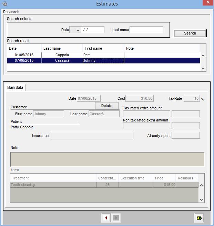Click the application icon in title bar

pyautogui.click(x=4, y=4)
